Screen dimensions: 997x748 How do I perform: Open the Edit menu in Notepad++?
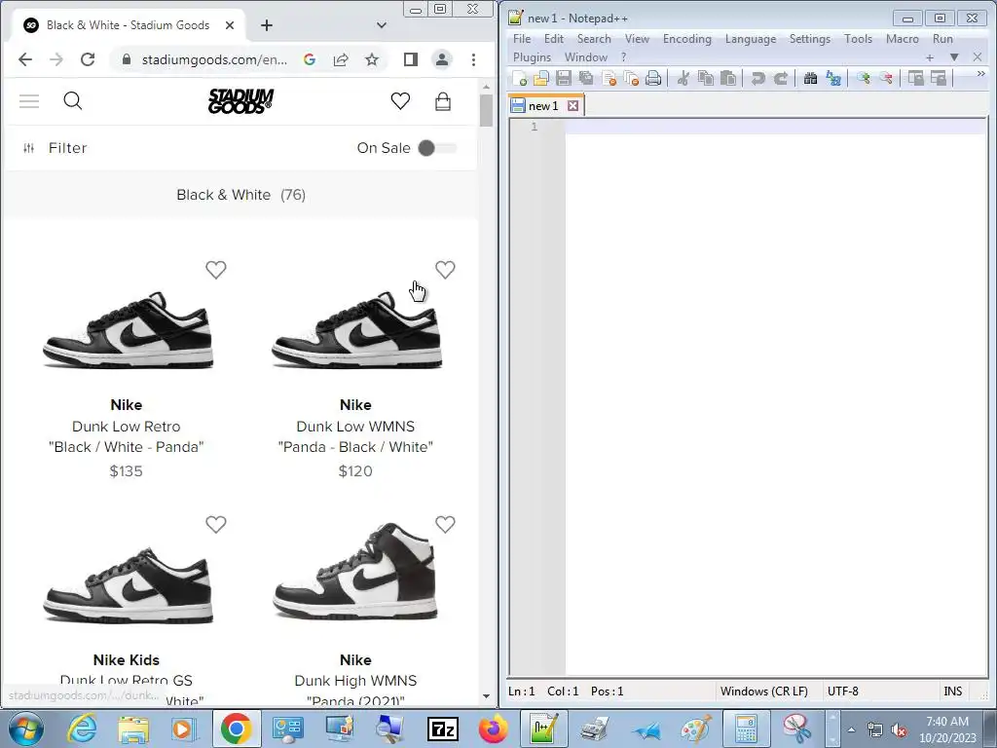pos(554,39)
